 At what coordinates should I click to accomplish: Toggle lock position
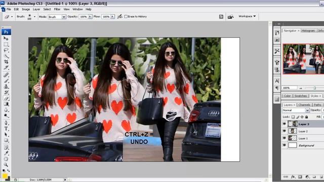coord(302,117)
